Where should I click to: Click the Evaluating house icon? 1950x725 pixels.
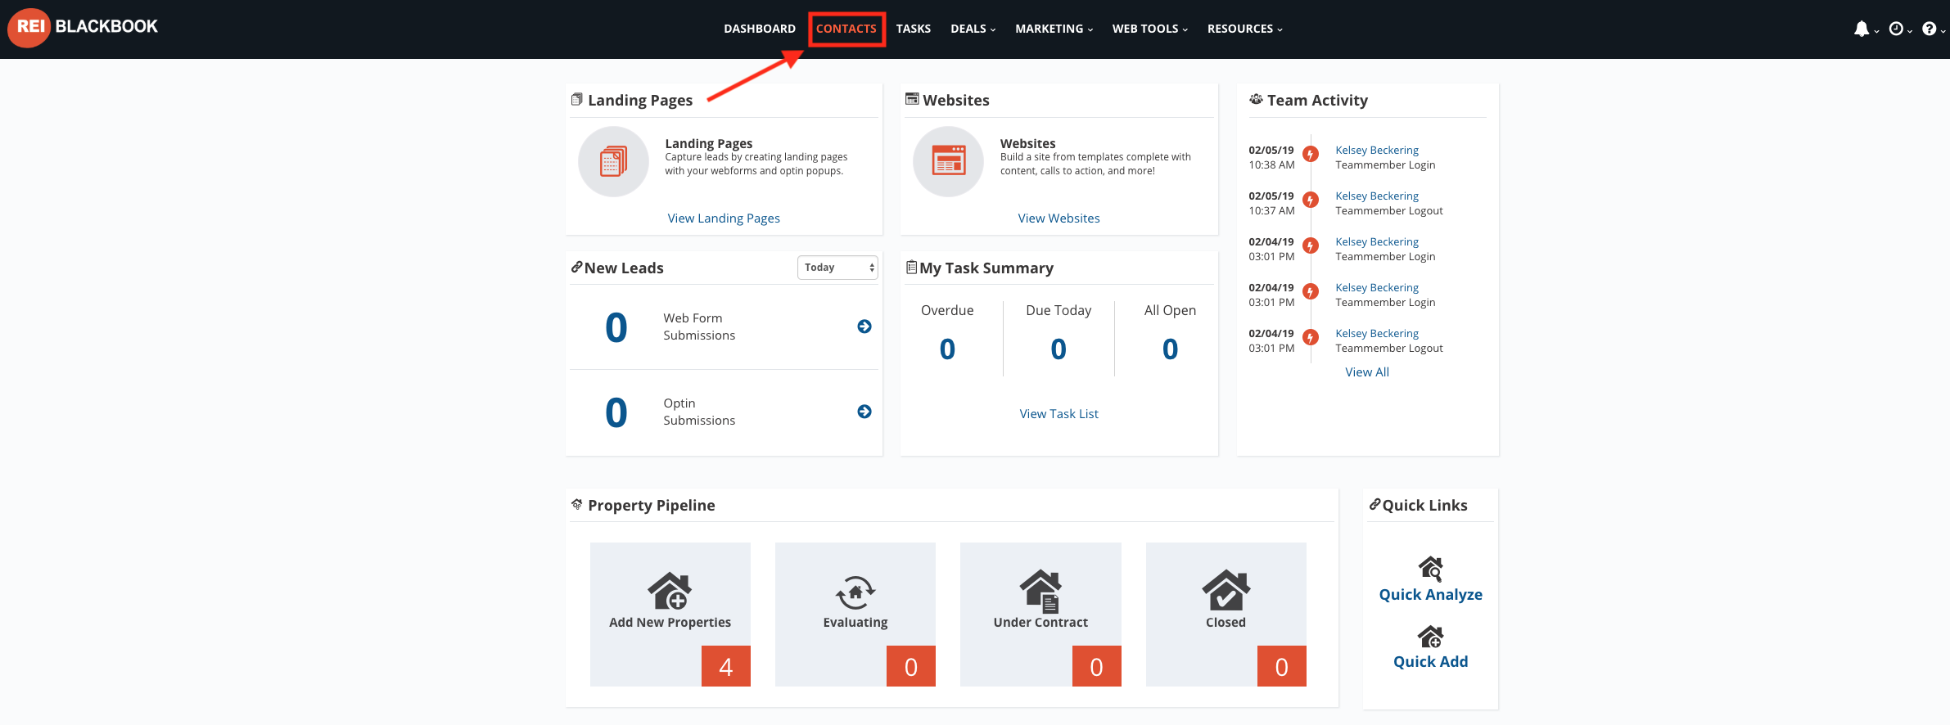(855, 592)
